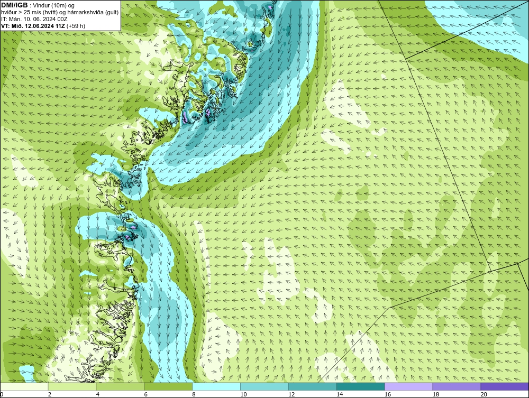
Task: Click the legend scale label 2
Action: click(x=50, y=394)
